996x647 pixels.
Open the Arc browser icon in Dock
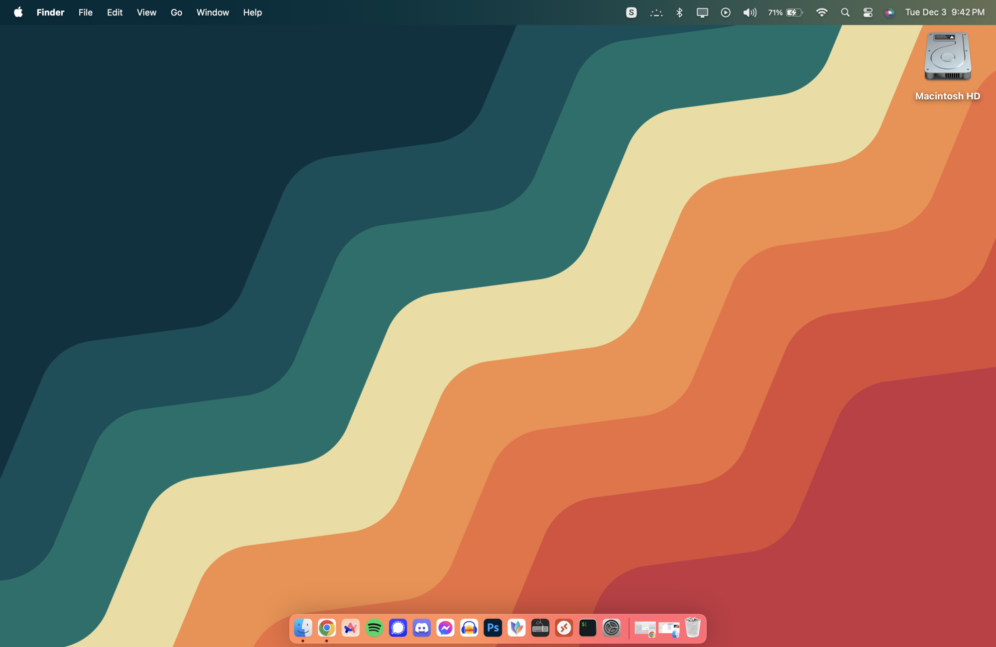click(351, 628)
